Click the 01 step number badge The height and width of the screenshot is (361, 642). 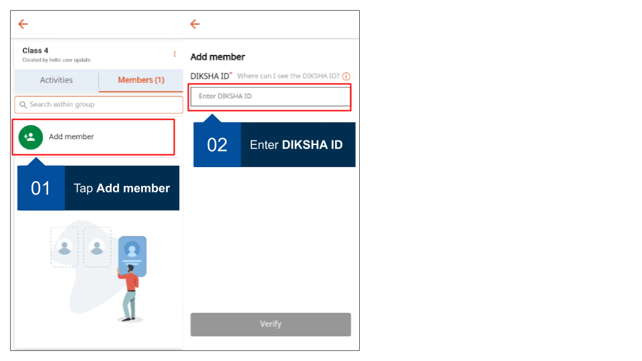click(x=41, y=189)
